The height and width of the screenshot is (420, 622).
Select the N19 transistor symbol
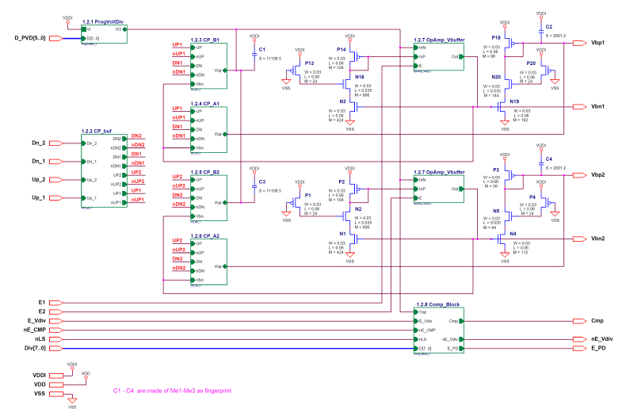click(502, 107)
